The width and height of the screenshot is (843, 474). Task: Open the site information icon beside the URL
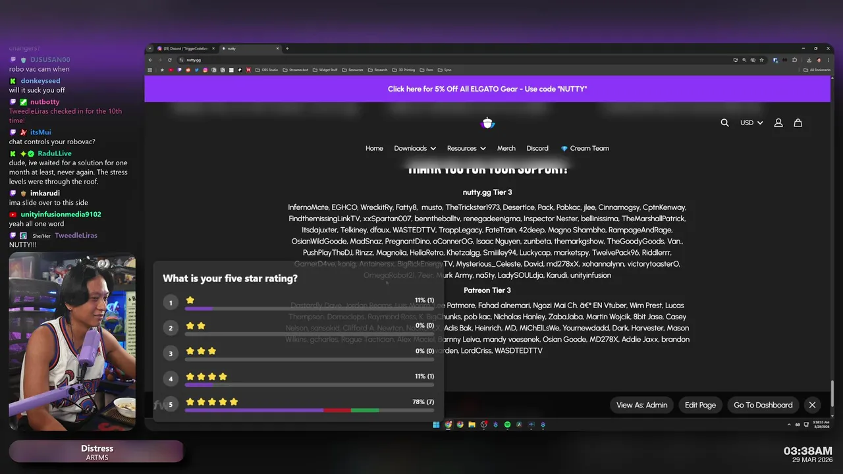pyautogui.click(x=181, y=60)
